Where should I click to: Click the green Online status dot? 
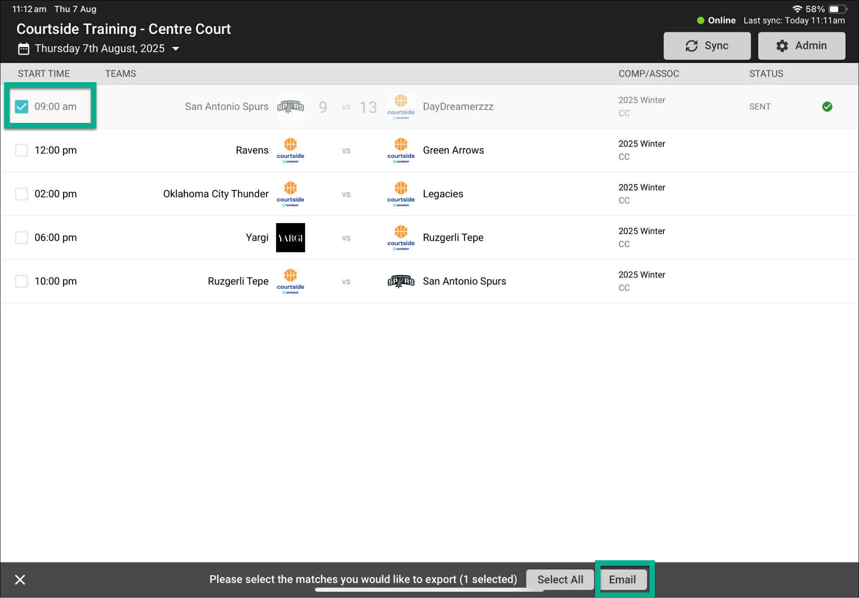pos(700,20)
